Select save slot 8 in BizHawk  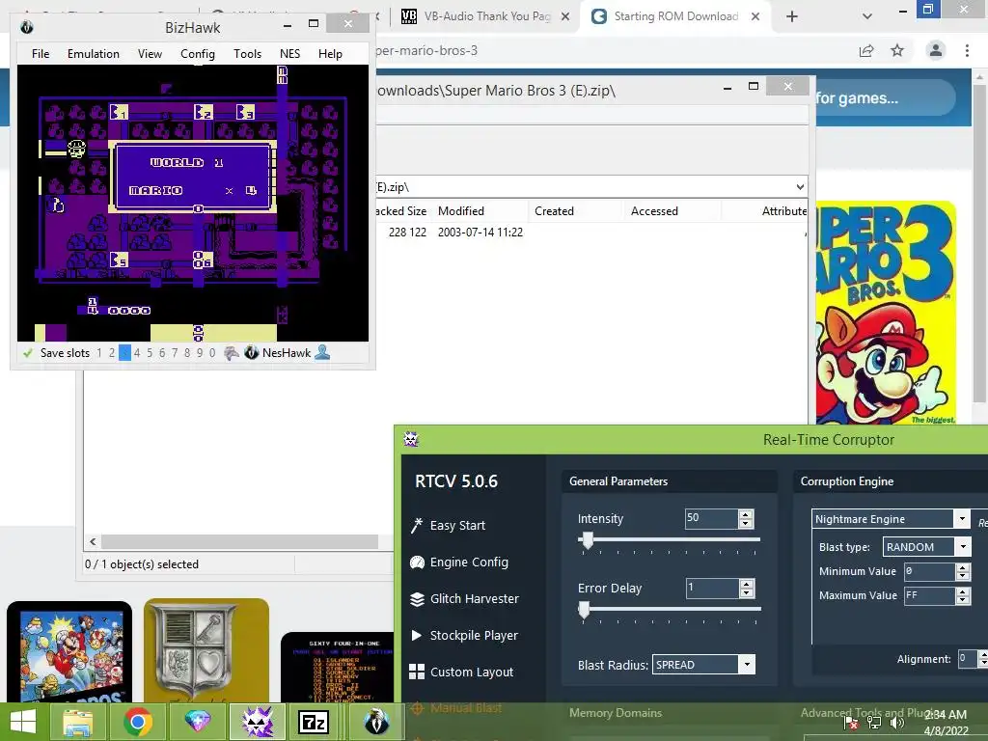(187, 353)
